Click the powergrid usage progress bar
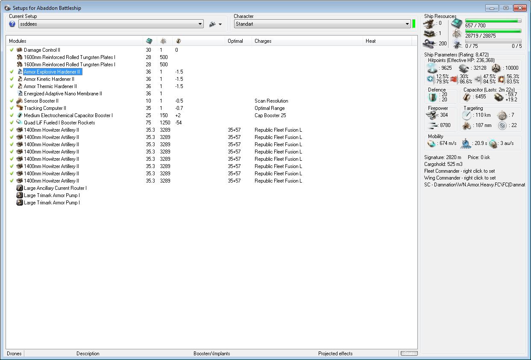531x360 pixels. click(x=493, y=31)
